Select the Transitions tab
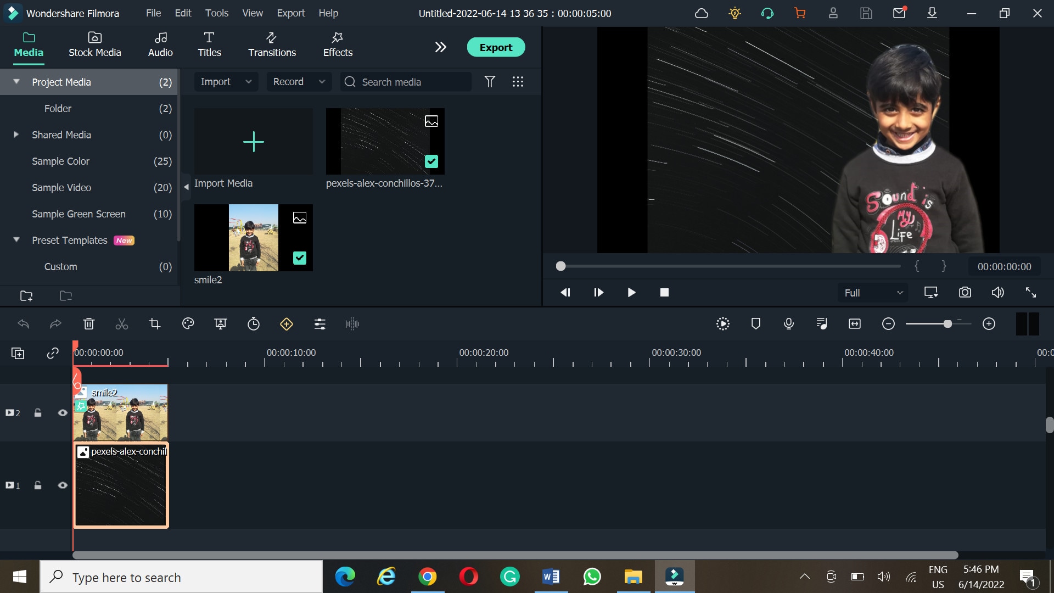The image size is (1054, 593). 272,44
